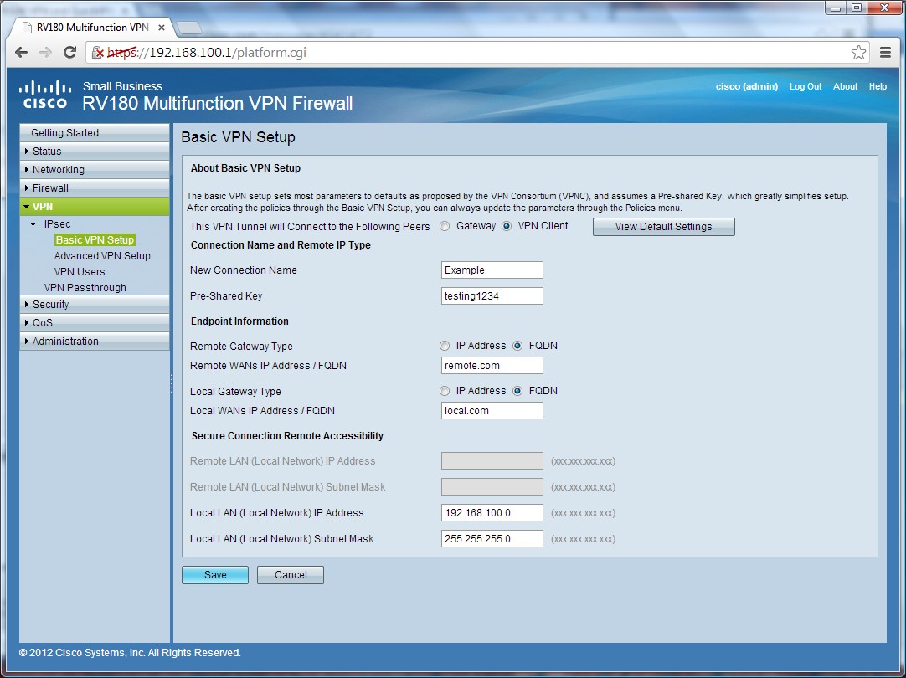Expand the Networking menu section
The height and width of the screenshot is (678, 906).
point(94,170)
